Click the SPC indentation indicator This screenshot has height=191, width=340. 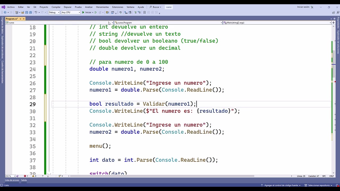click(x=324, y=176)
